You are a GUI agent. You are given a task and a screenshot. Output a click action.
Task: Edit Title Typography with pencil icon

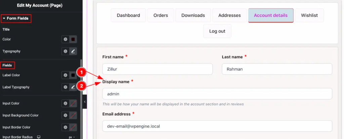[x=73, y=51]
